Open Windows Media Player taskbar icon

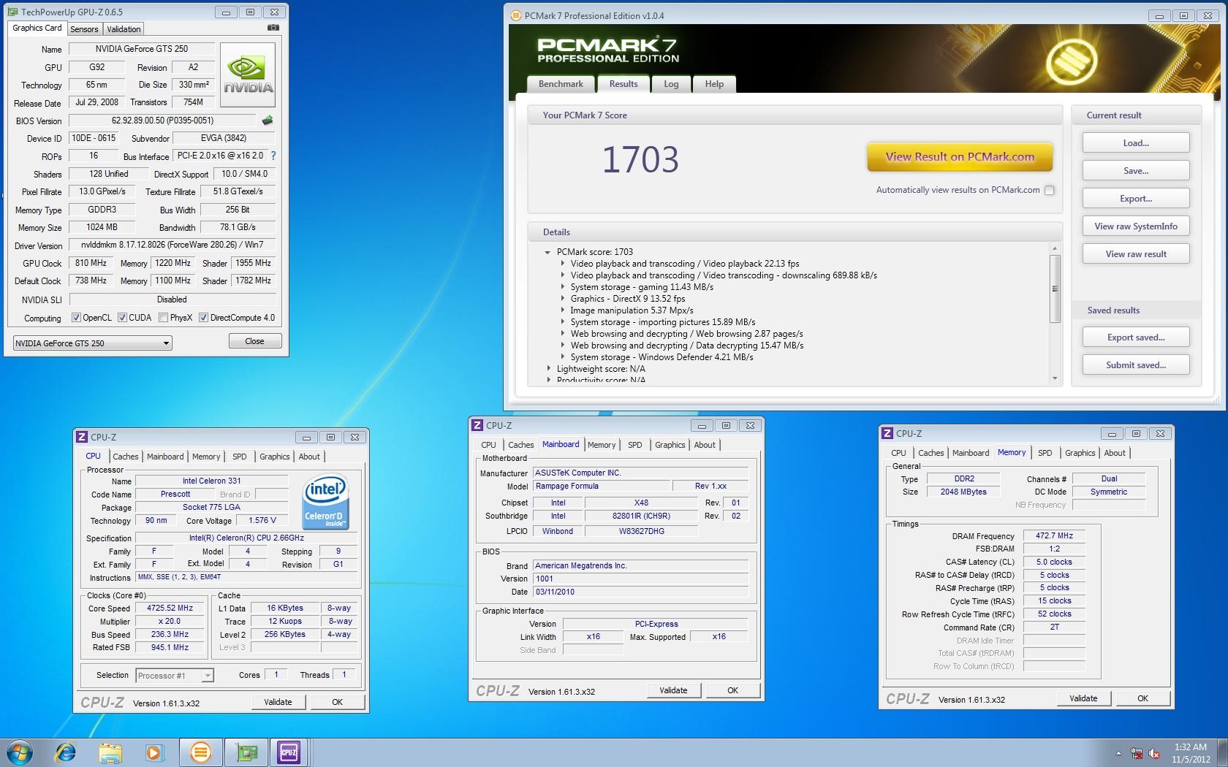click(154, 752)
